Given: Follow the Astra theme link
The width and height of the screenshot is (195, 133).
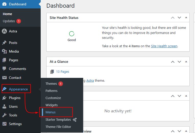Looking at the screenshot, I should coord(90,80).
